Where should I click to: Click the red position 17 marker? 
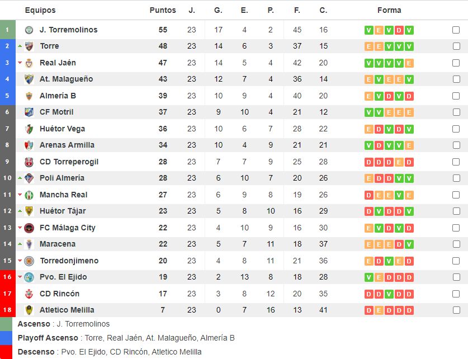pyautogui.click(x=7, y=294)
